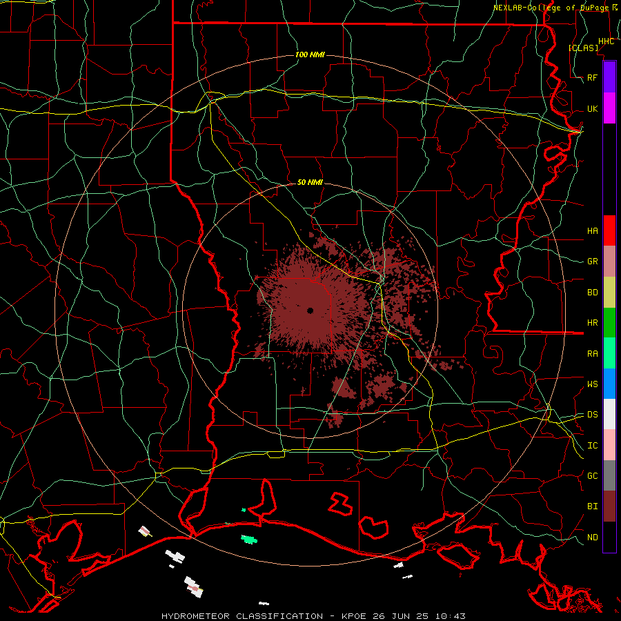Click the GR legend label

(x=593, y=262)
